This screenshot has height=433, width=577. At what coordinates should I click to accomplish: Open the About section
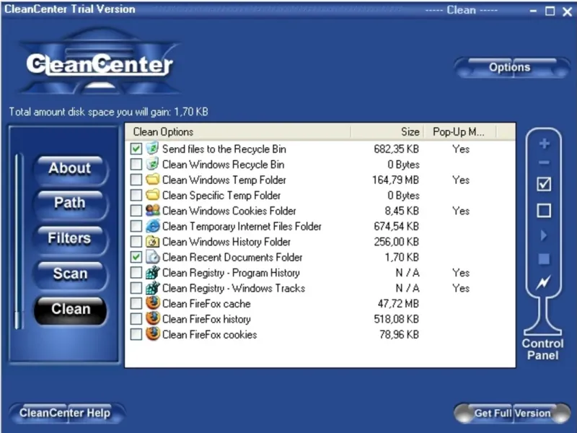coord(70,169)
